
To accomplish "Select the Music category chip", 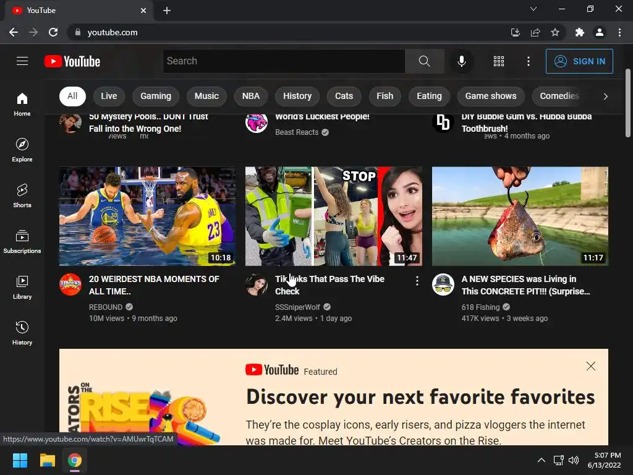I will (x=206, y=96).
